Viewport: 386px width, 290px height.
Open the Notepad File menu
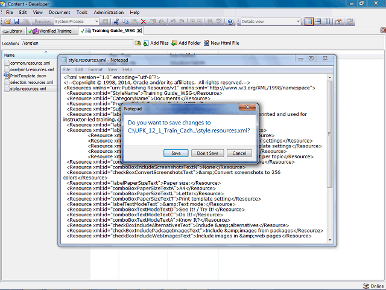click(66, 69)
